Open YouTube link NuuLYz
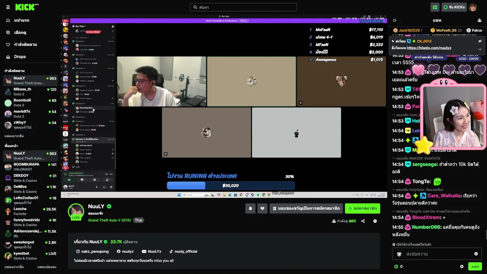 151,252
